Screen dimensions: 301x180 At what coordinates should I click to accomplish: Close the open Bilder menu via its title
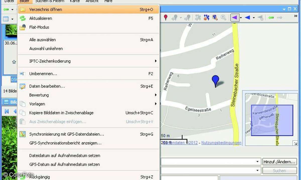[x=24, y=1]
